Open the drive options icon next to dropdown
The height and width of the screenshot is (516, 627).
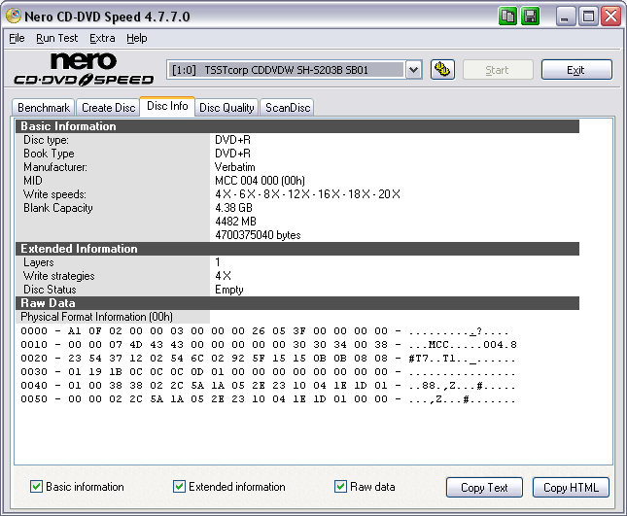click(x=442, y=70)
